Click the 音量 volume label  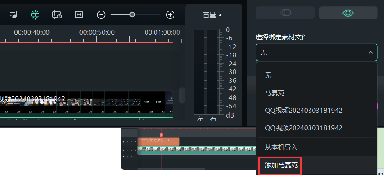(210, 15)
